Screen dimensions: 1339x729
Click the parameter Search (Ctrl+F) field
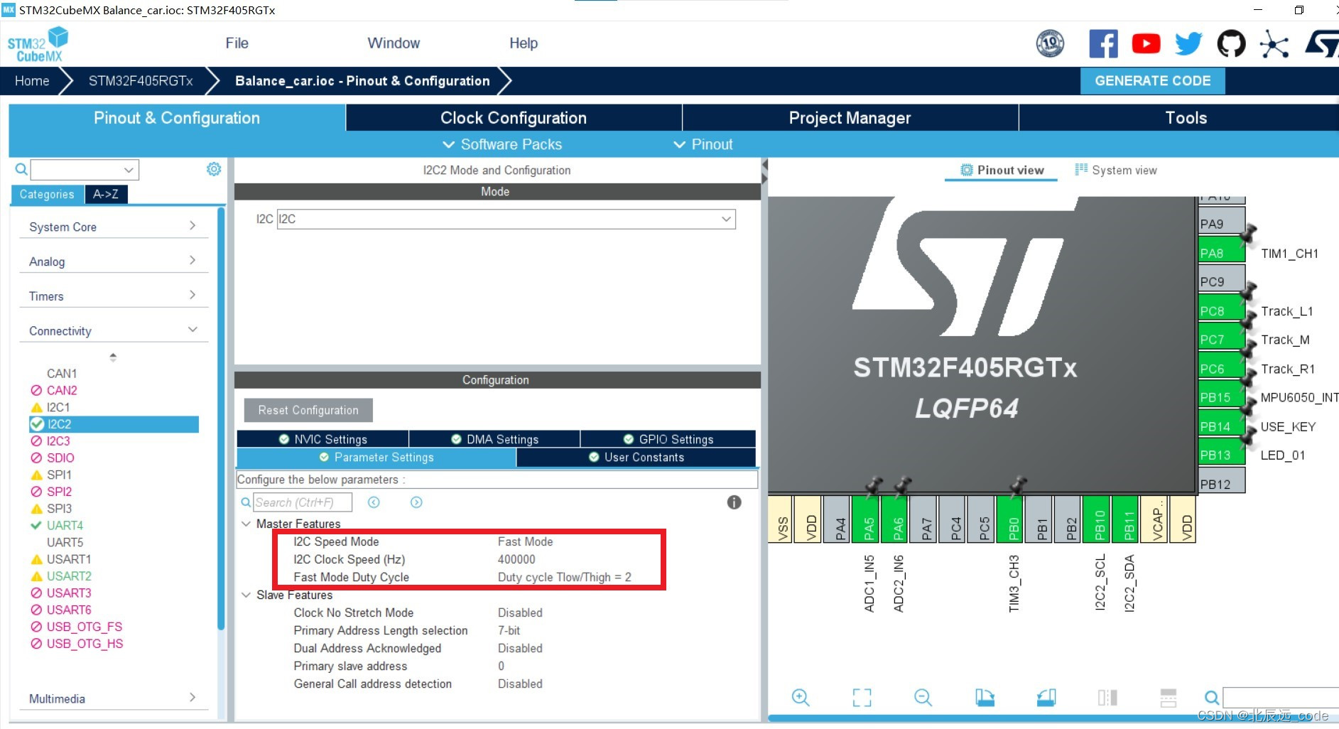click(303, 502)
